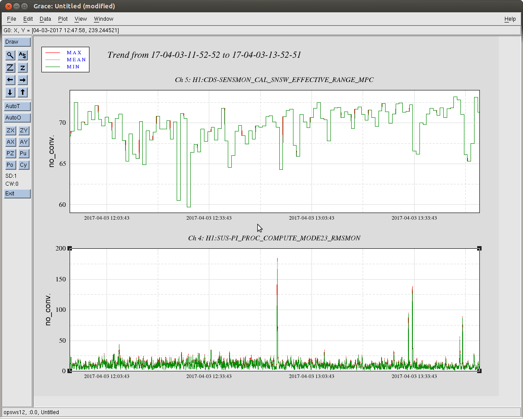Click the top-left graph selection handle
523x419 pixels.
(70, 248)
